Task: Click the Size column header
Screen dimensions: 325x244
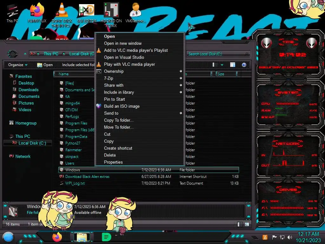Action: (226, 74)
